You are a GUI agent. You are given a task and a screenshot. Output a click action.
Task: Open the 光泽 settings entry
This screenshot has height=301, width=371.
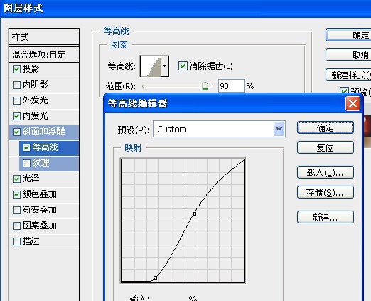pyautogui.click(x=31, y=179)
